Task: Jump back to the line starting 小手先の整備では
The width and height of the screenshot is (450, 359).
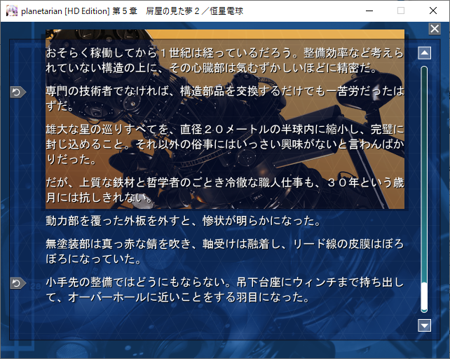Action: pos(18,283)
